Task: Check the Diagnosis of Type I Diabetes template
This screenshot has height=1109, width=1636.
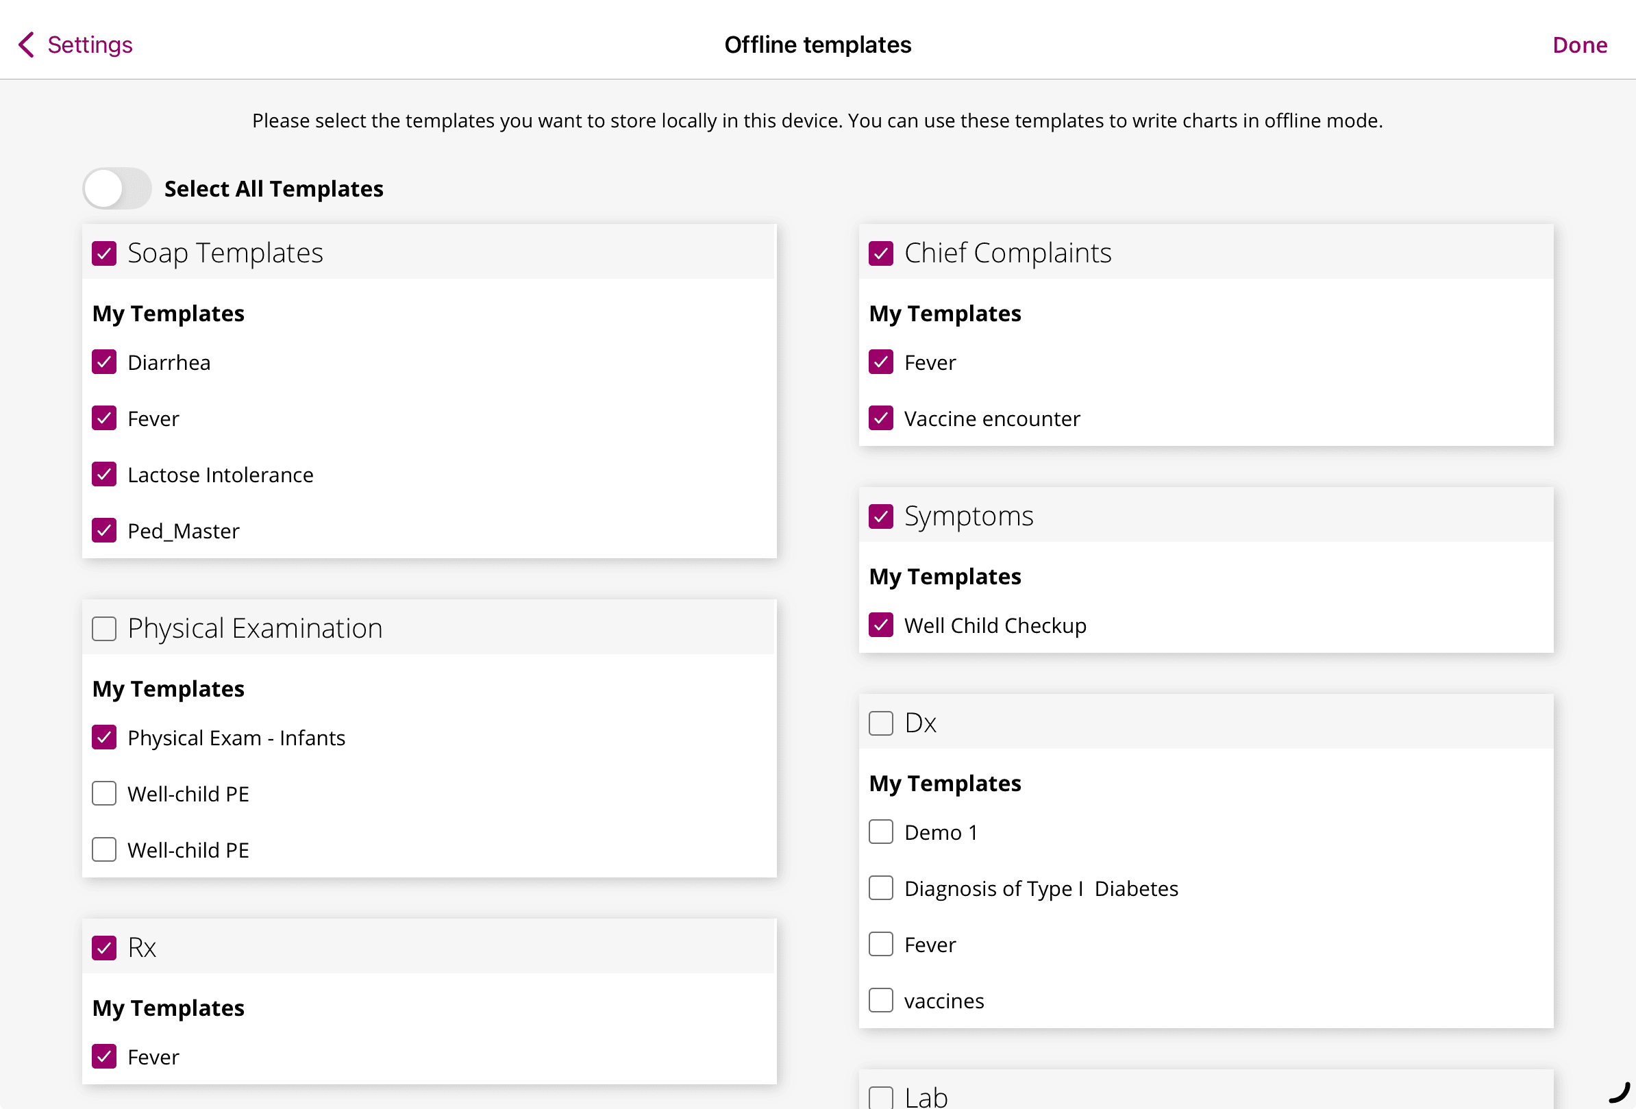Action: coord(880,888)
